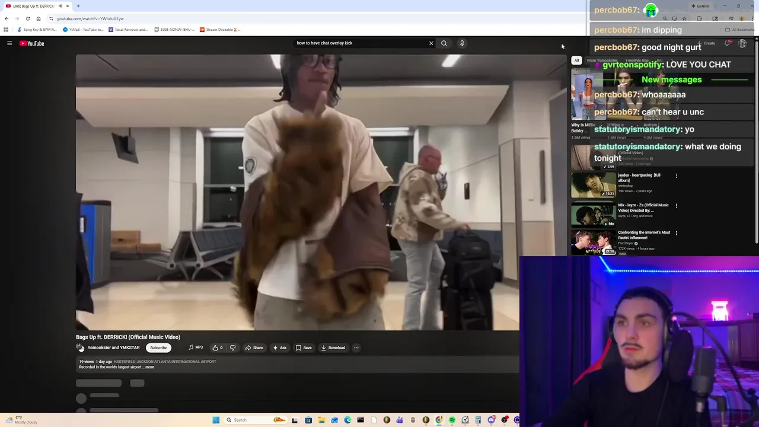
Task: Open the All Bookmarks folder
Action: [739, 30]
